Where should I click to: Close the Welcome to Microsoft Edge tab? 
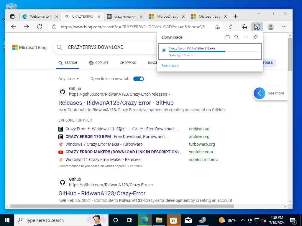pos(57,17)
